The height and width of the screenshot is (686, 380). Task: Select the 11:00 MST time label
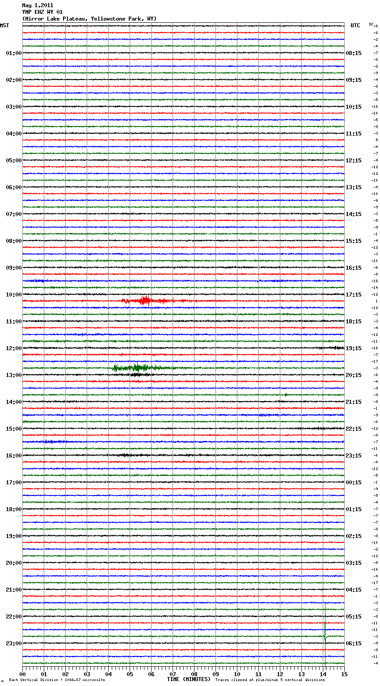point(13,322)
